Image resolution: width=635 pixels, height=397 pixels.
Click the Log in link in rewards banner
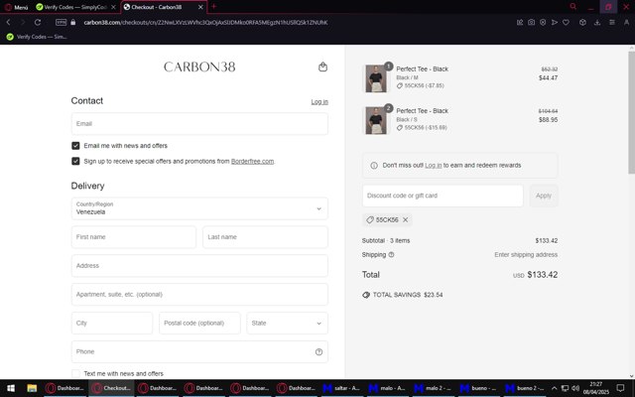433,166
